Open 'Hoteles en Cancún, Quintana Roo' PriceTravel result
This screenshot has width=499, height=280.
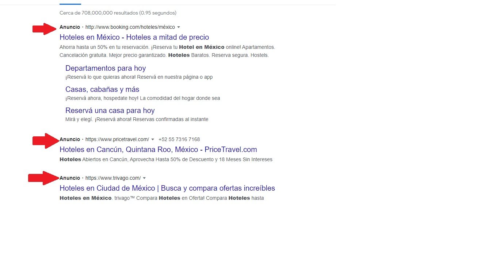(x=158, y=149)
